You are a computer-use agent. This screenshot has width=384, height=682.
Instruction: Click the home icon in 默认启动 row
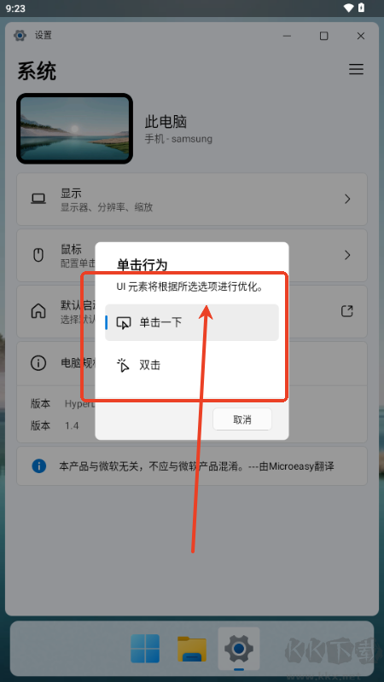pos(38,311)
